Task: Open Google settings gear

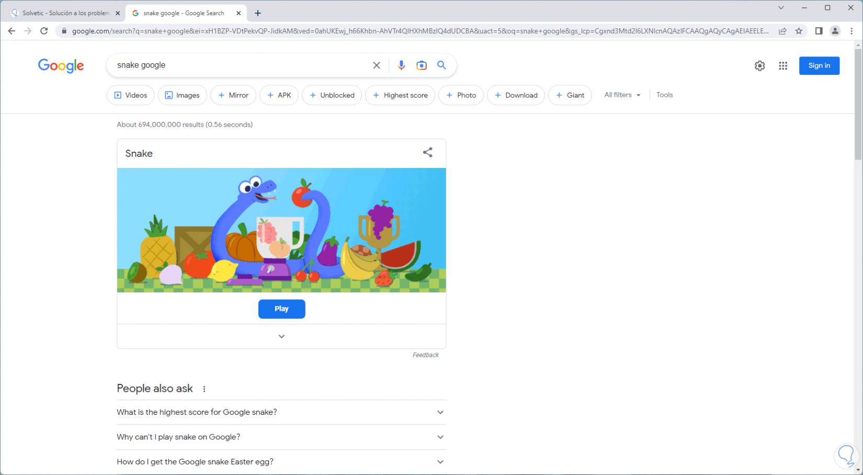Action: tap(760, 66)
